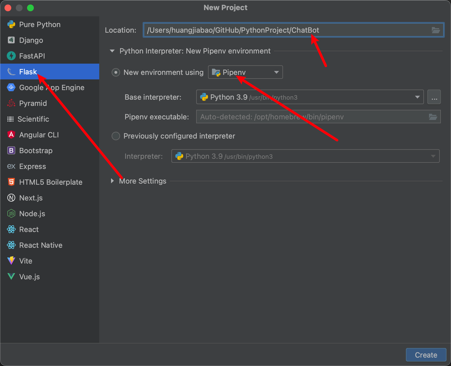Image resolution: width=451 pixels, height=366 pixels.
Task: Click the green zoom window button
Action: click(x=30, y=8)
